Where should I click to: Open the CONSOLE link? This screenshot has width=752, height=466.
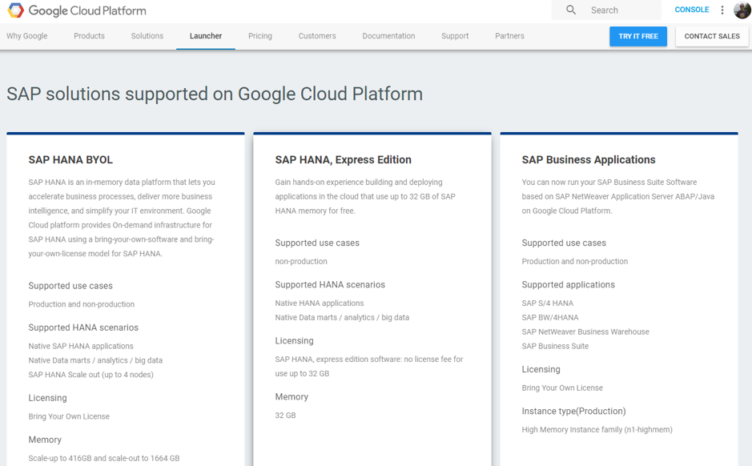(x=692, y=10)
